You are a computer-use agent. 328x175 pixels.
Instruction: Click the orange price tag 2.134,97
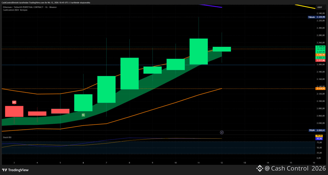tap(321, 89)
